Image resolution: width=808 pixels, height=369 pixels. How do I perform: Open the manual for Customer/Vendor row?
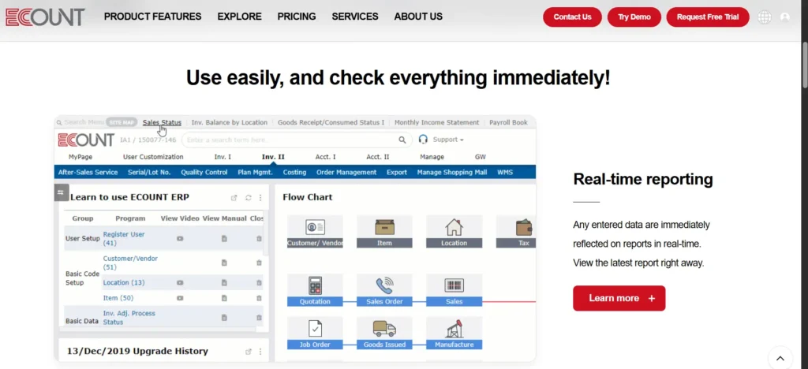[x=224, y=263]
